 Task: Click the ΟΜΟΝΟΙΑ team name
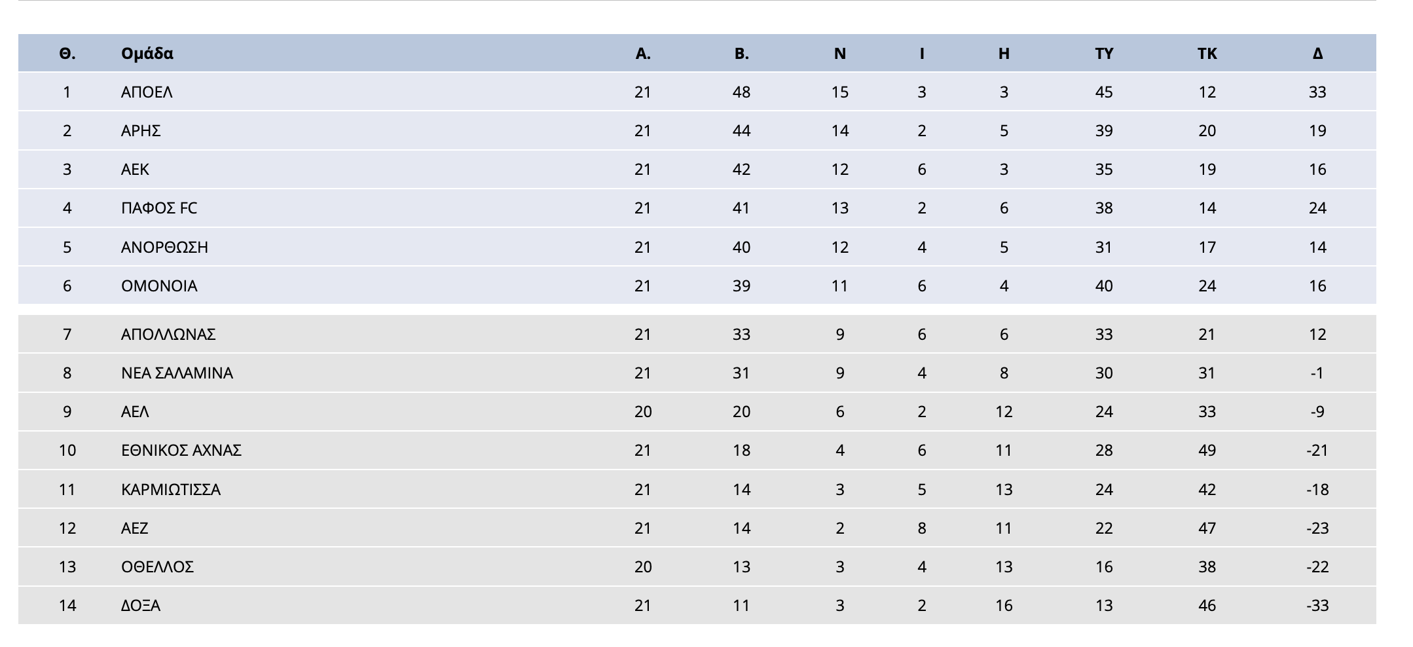click(159, 286)
